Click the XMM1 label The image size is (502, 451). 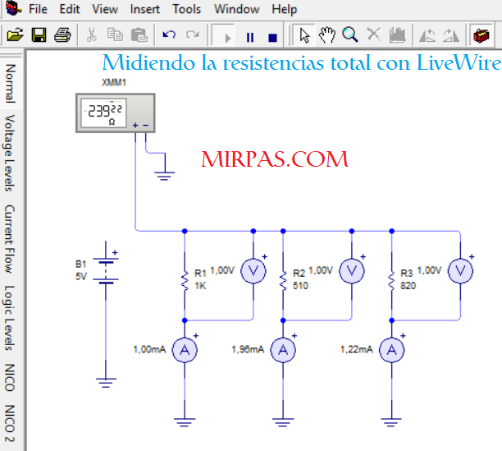pyautogui.click(x=114, y=83)
